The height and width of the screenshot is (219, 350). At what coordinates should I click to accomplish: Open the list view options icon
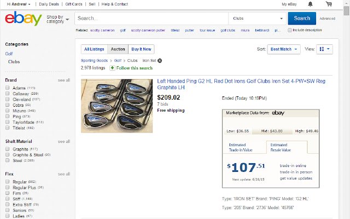coord(324,49)
